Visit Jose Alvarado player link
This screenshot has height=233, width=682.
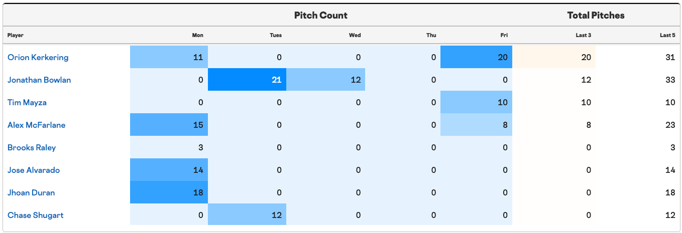pyautogui.click(x=34, y=170)
